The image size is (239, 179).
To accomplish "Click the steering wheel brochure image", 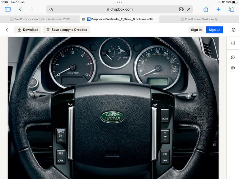I will 113,108.
